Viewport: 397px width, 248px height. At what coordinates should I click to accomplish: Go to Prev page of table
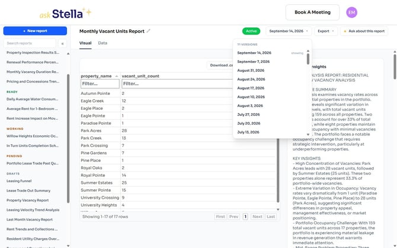coord(233,217)
